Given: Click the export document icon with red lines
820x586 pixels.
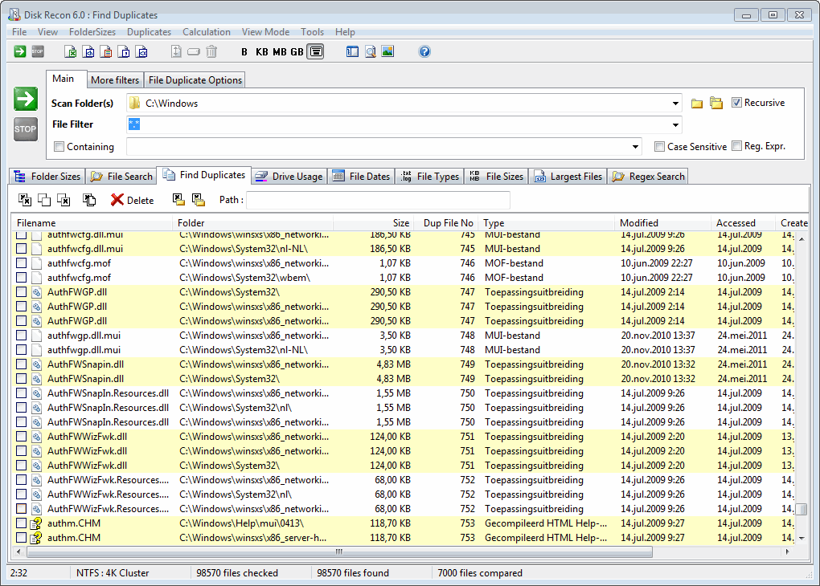Looking at the screenshot, I should (106, 51).
